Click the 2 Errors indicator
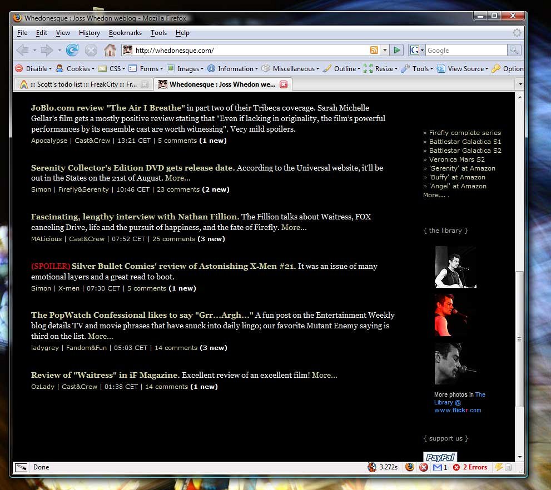 pyautogui.click(x=470, y=467)
